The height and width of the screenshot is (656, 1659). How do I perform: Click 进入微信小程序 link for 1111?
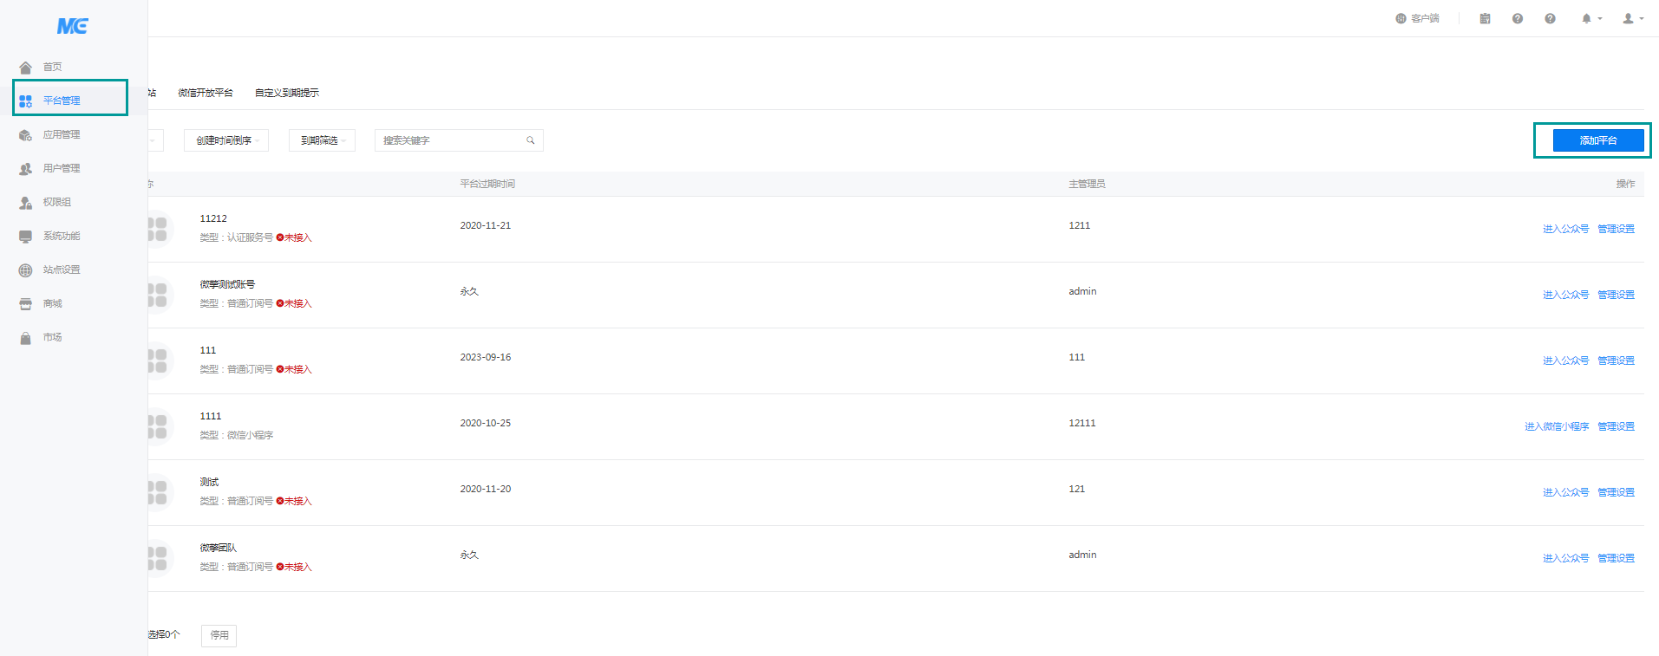[x=1556, y=426]
